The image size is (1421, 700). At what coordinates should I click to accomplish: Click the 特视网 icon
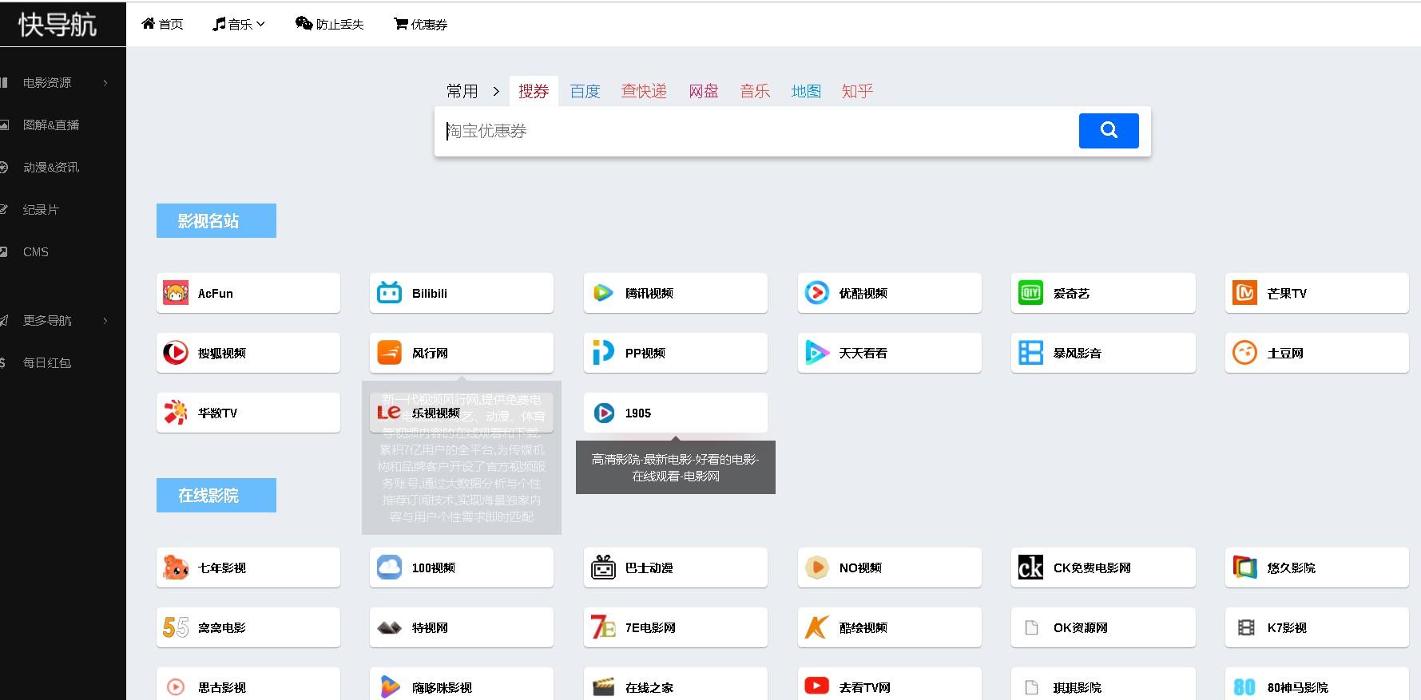(x=389, y=627)
